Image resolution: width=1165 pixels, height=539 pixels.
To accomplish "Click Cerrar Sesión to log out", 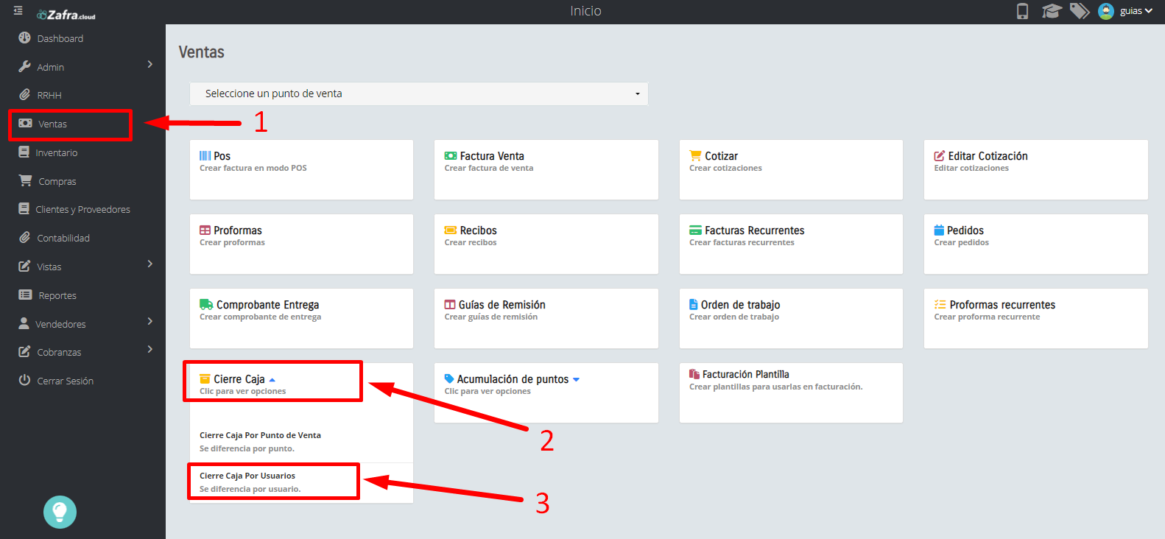I will [65, 381].
